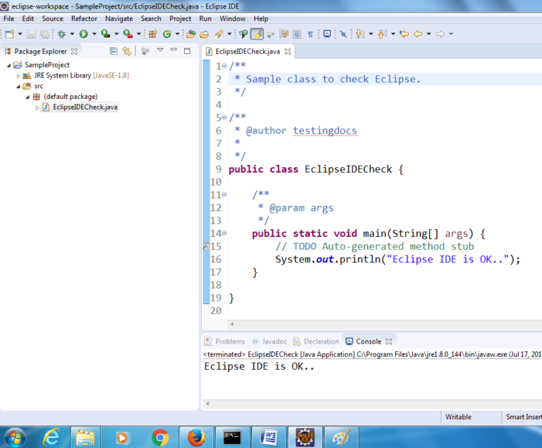Screen dimensions: 542x448
Task: Click the Last Edit Location arrow icon
Action: [x=404, y=33]
